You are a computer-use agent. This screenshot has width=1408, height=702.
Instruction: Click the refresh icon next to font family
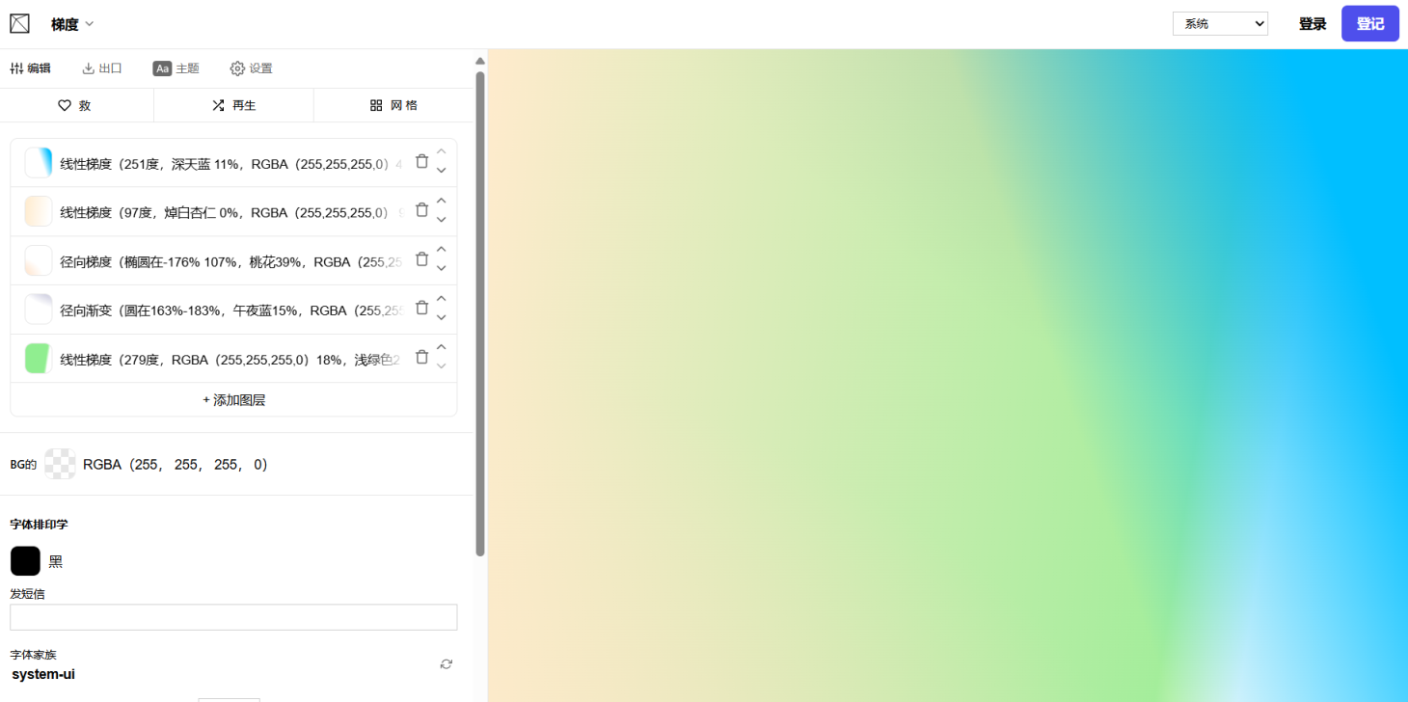pyautogui.click(x=446, y=664)
